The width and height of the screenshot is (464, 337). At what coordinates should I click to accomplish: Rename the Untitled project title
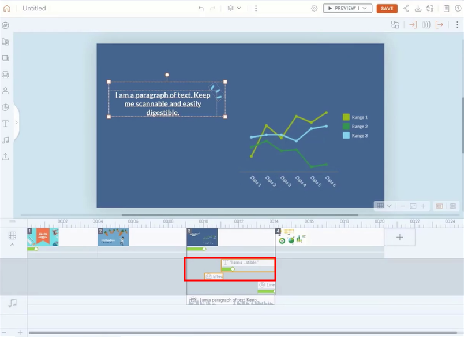coord(34,8)
